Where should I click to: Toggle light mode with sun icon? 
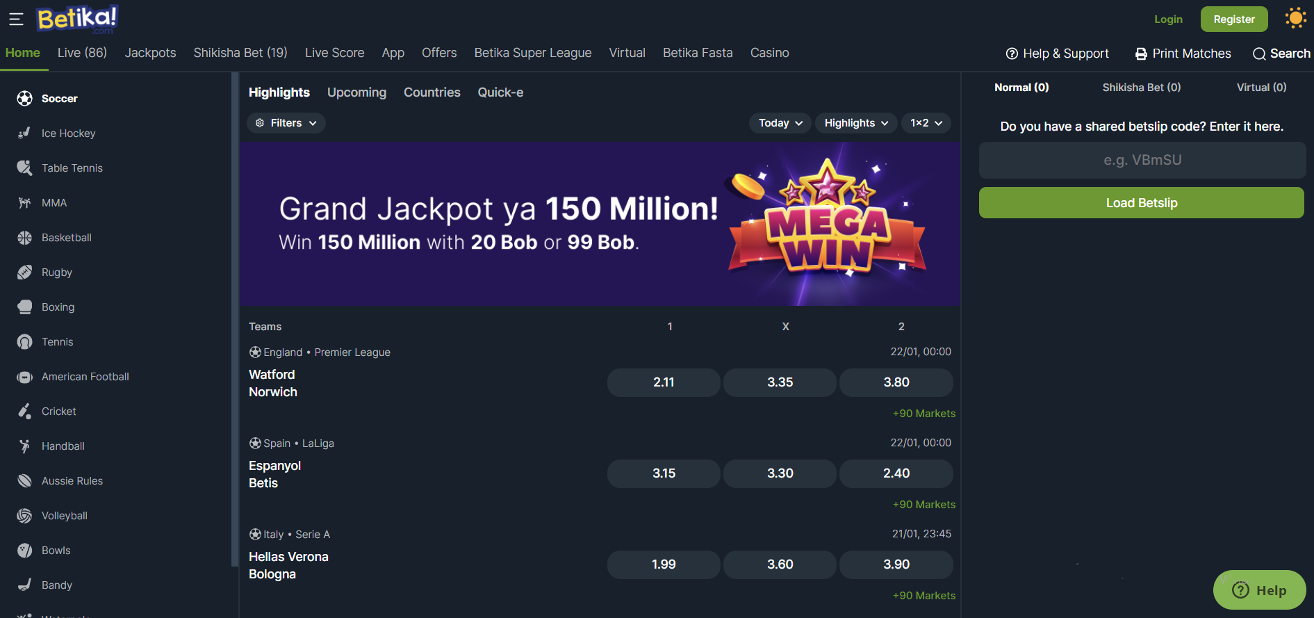[x=1295, y=19]
